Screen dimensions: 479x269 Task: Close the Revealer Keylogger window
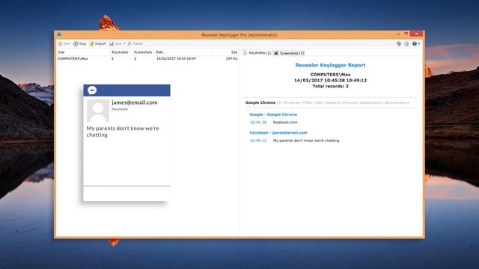point(416,34)
